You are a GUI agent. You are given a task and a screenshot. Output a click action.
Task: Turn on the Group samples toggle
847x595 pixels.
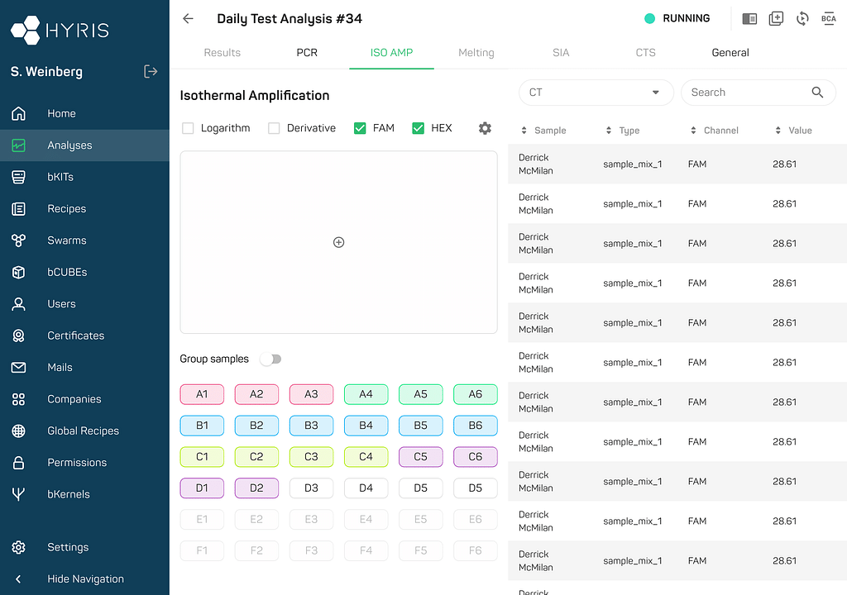coord(270,359)
